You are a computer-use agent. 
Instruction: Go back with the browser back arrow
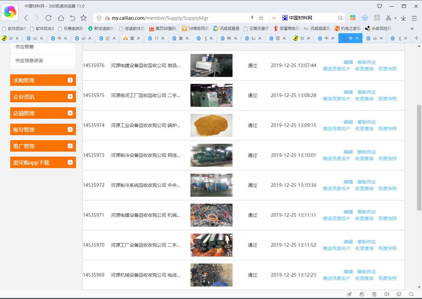point(26,18)
